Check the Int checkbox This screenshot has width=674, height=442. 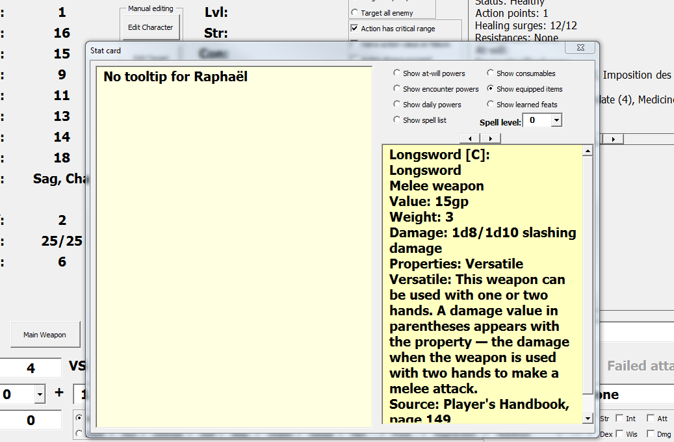click(x=619, y=419)
